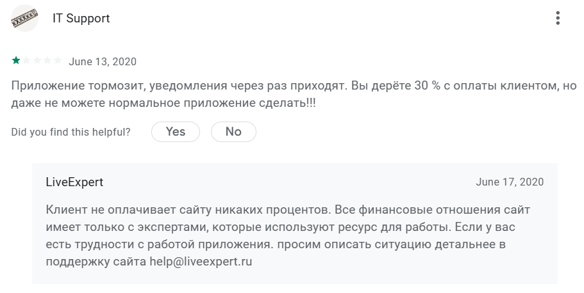Click the reviewer name IT Support

[81, 19]
